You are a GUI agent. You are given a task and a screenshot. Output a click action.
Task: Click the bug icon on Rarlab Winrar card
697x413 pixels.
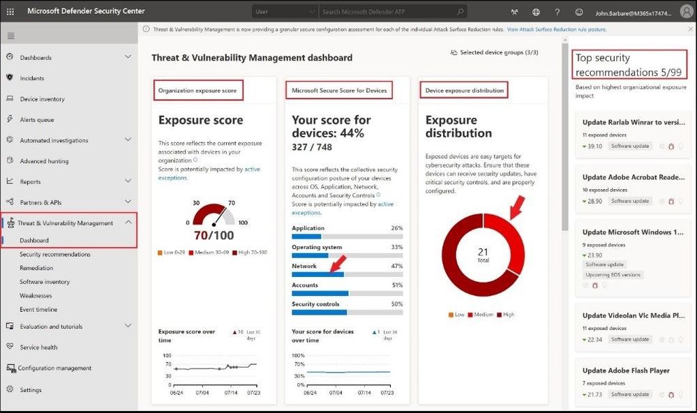(x=671, y=147)
